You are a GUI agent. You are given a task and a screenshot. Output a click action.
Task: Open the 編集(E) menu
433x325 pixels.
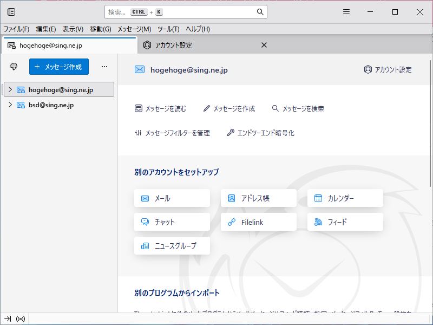click(x=46, y=29)
